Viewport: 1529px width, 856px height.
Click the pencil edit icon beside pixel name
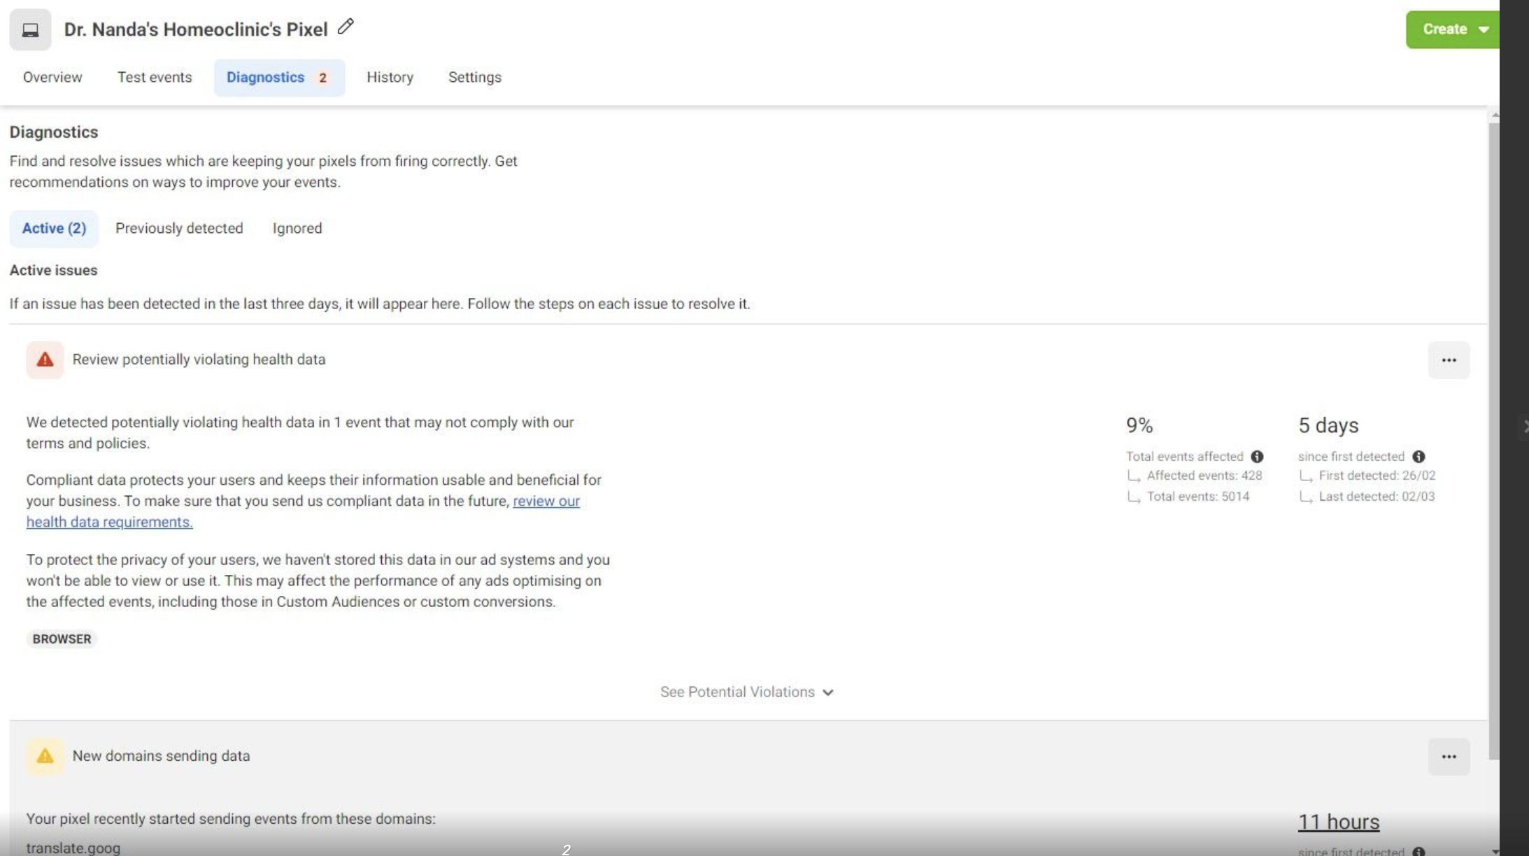tap(346, 27)
